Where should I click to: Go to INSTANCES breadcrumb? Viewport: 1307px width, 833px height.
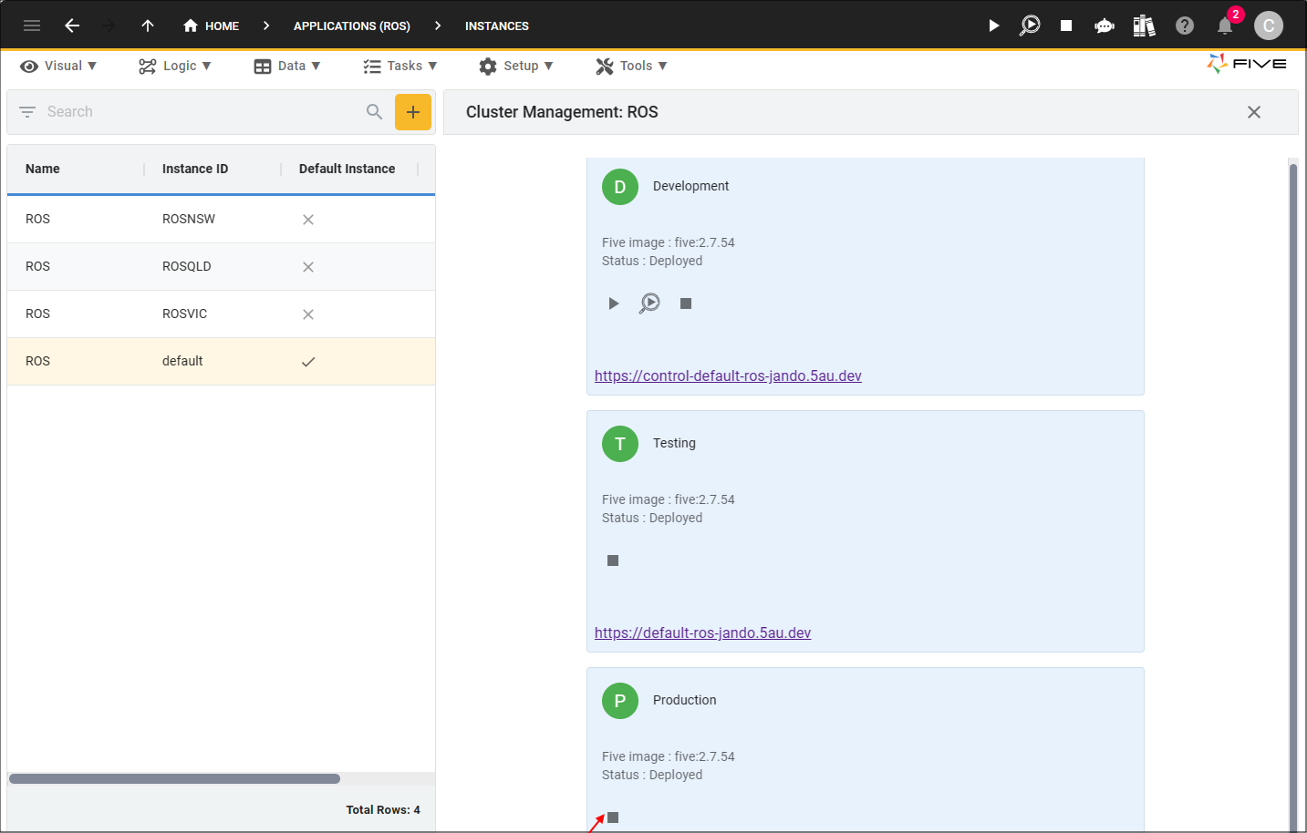[x=497, y=26]
